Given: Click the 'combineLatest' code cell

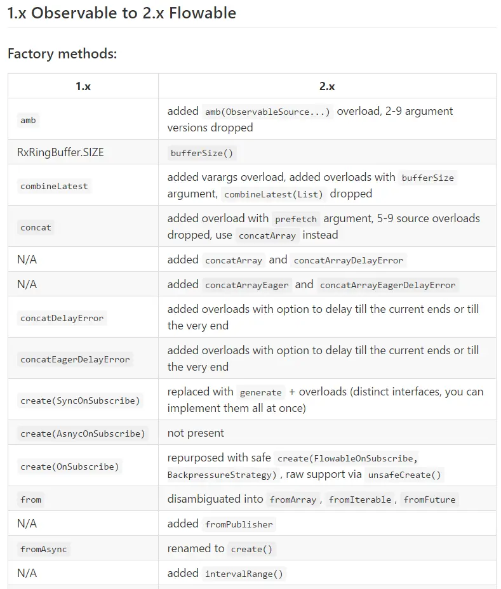Looking at the screenshot, I should tap(54, 187).
